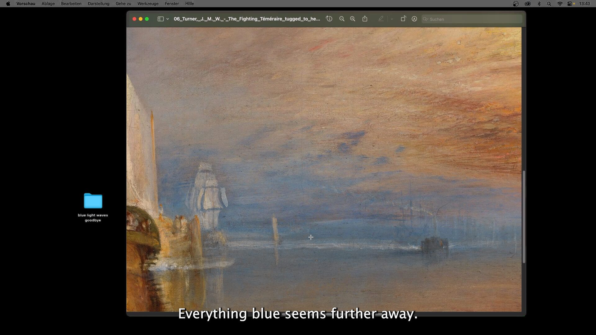
Task: Click the folder name blue light waves goodbye
Action: (93, 217)
